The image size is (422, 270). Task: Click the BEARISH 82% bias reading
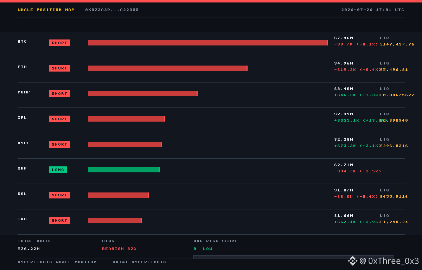click(119, 249)
